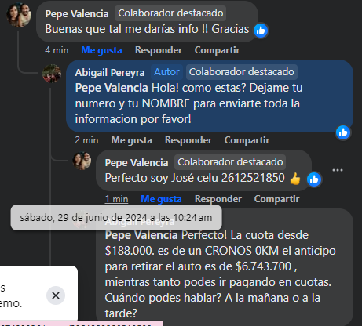
Task: Click Compartir under the 1 min reply
Action: point(276,199)
